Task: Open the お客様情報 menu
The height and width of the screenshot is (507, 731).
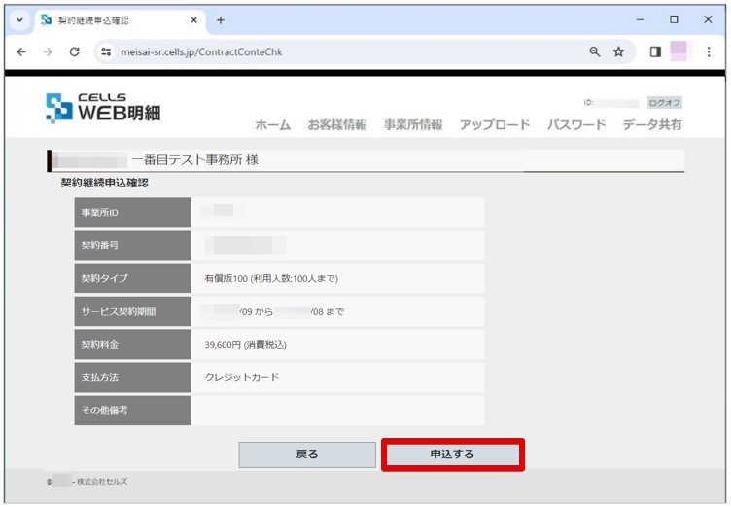Action: [336, 125]
